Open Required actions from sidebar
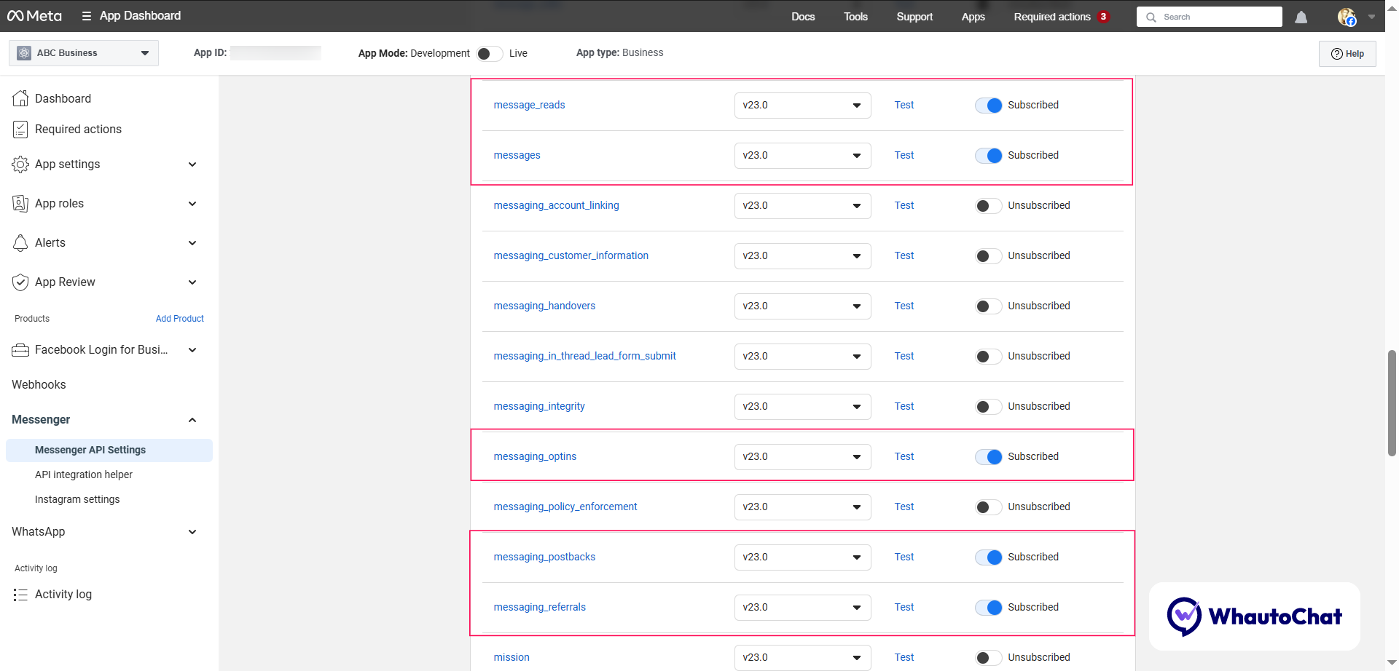The width and height of the screenshot is (1399, 671). tap(78, 129)
